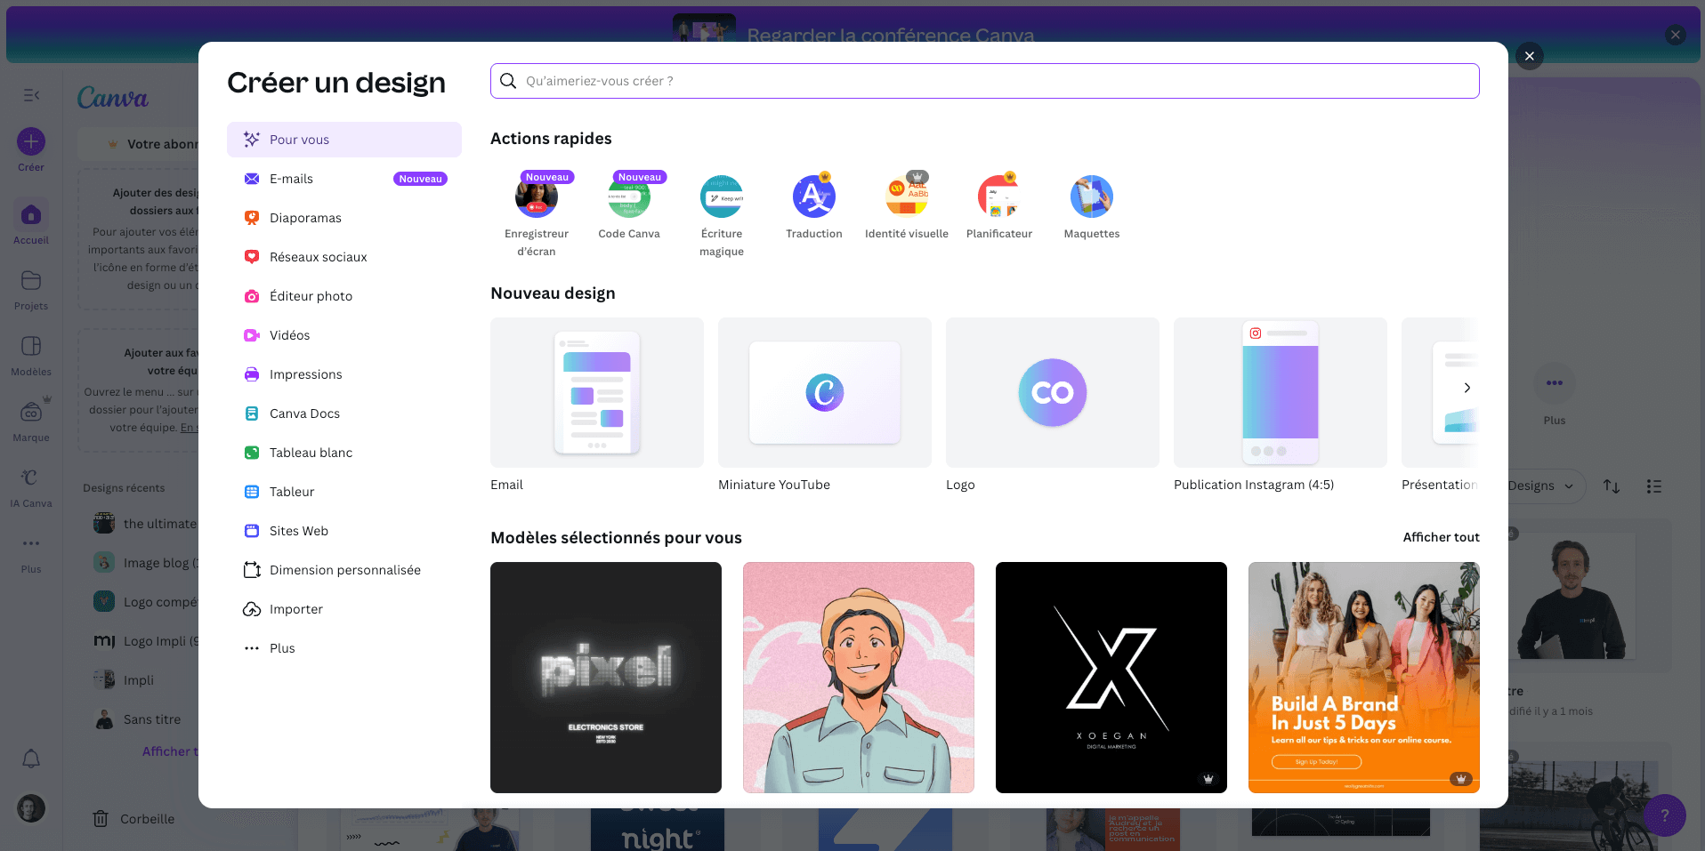The width and height of the screenshot is (1705, 851).
Task: Open Modèles in the sidebar
Action: [x=31, y=355]
